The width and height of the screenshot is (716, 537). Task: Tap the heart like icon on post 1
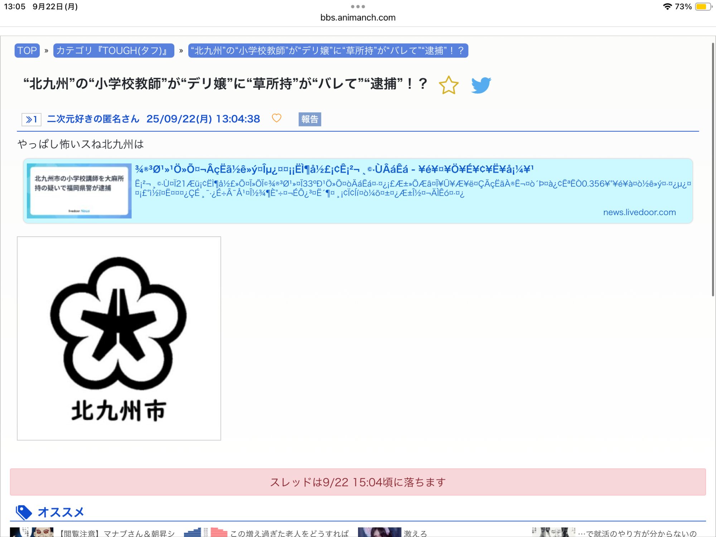tap(276, 118)
